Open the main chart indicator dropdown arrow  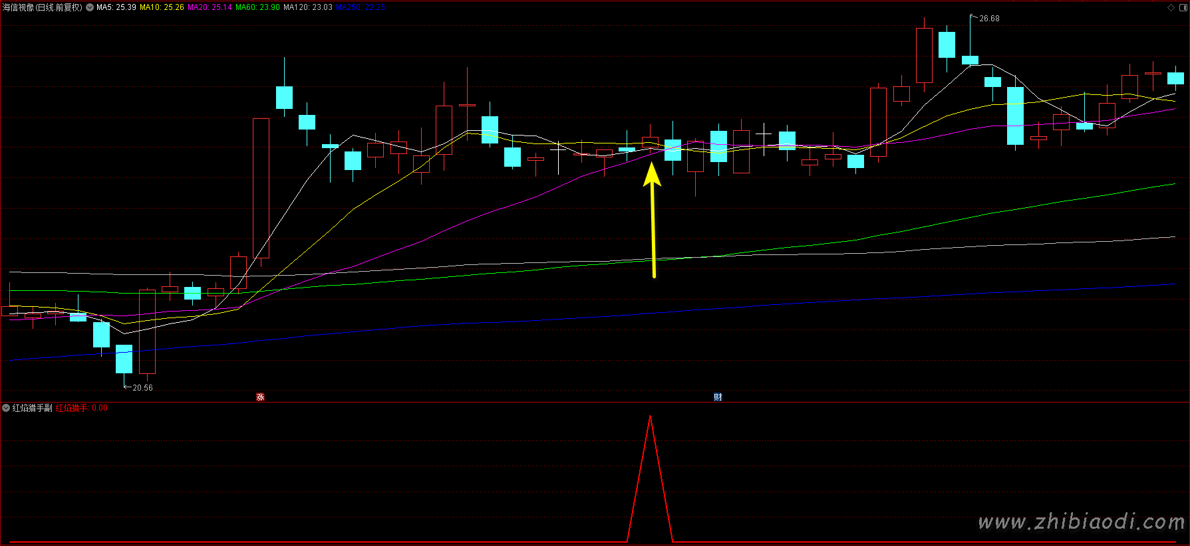[90, 7]
